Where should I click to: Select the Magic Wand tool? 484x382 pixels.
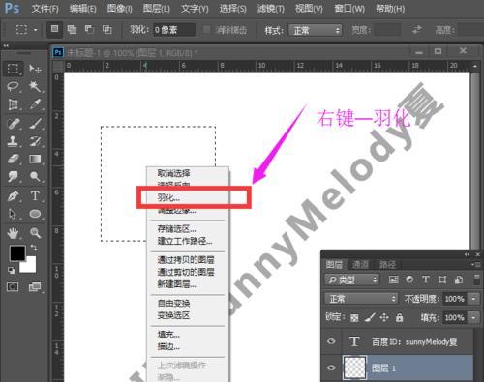click(x=35, y=86)
